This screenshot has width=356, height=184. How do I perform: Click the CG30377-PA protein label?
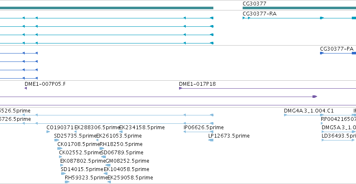point(337,49)
